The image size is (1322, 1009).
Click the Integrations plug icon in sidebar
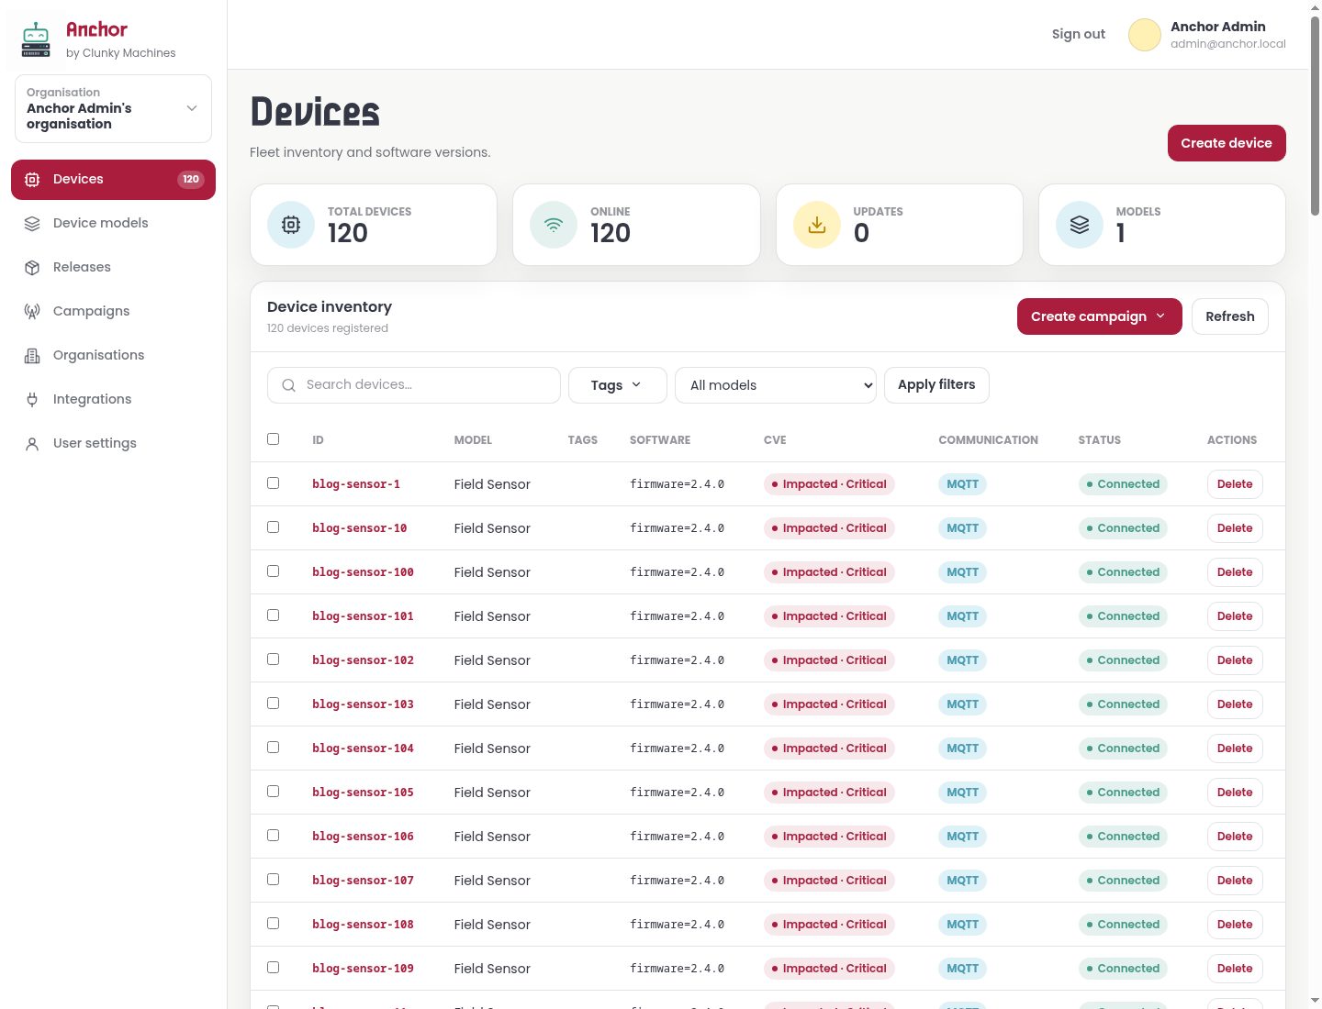click(x=32, y=400)
